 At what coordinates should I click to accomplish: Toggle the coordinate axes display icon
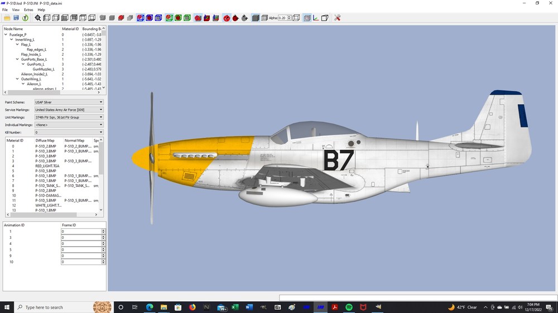pyautogui.click(x=316, y=18)
